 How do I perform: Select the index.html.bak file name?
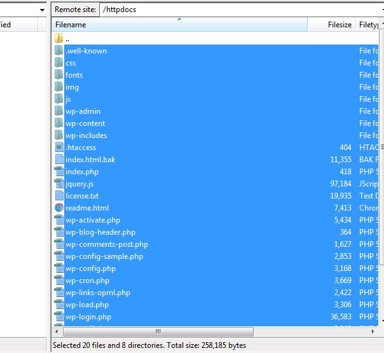point(90,160)
